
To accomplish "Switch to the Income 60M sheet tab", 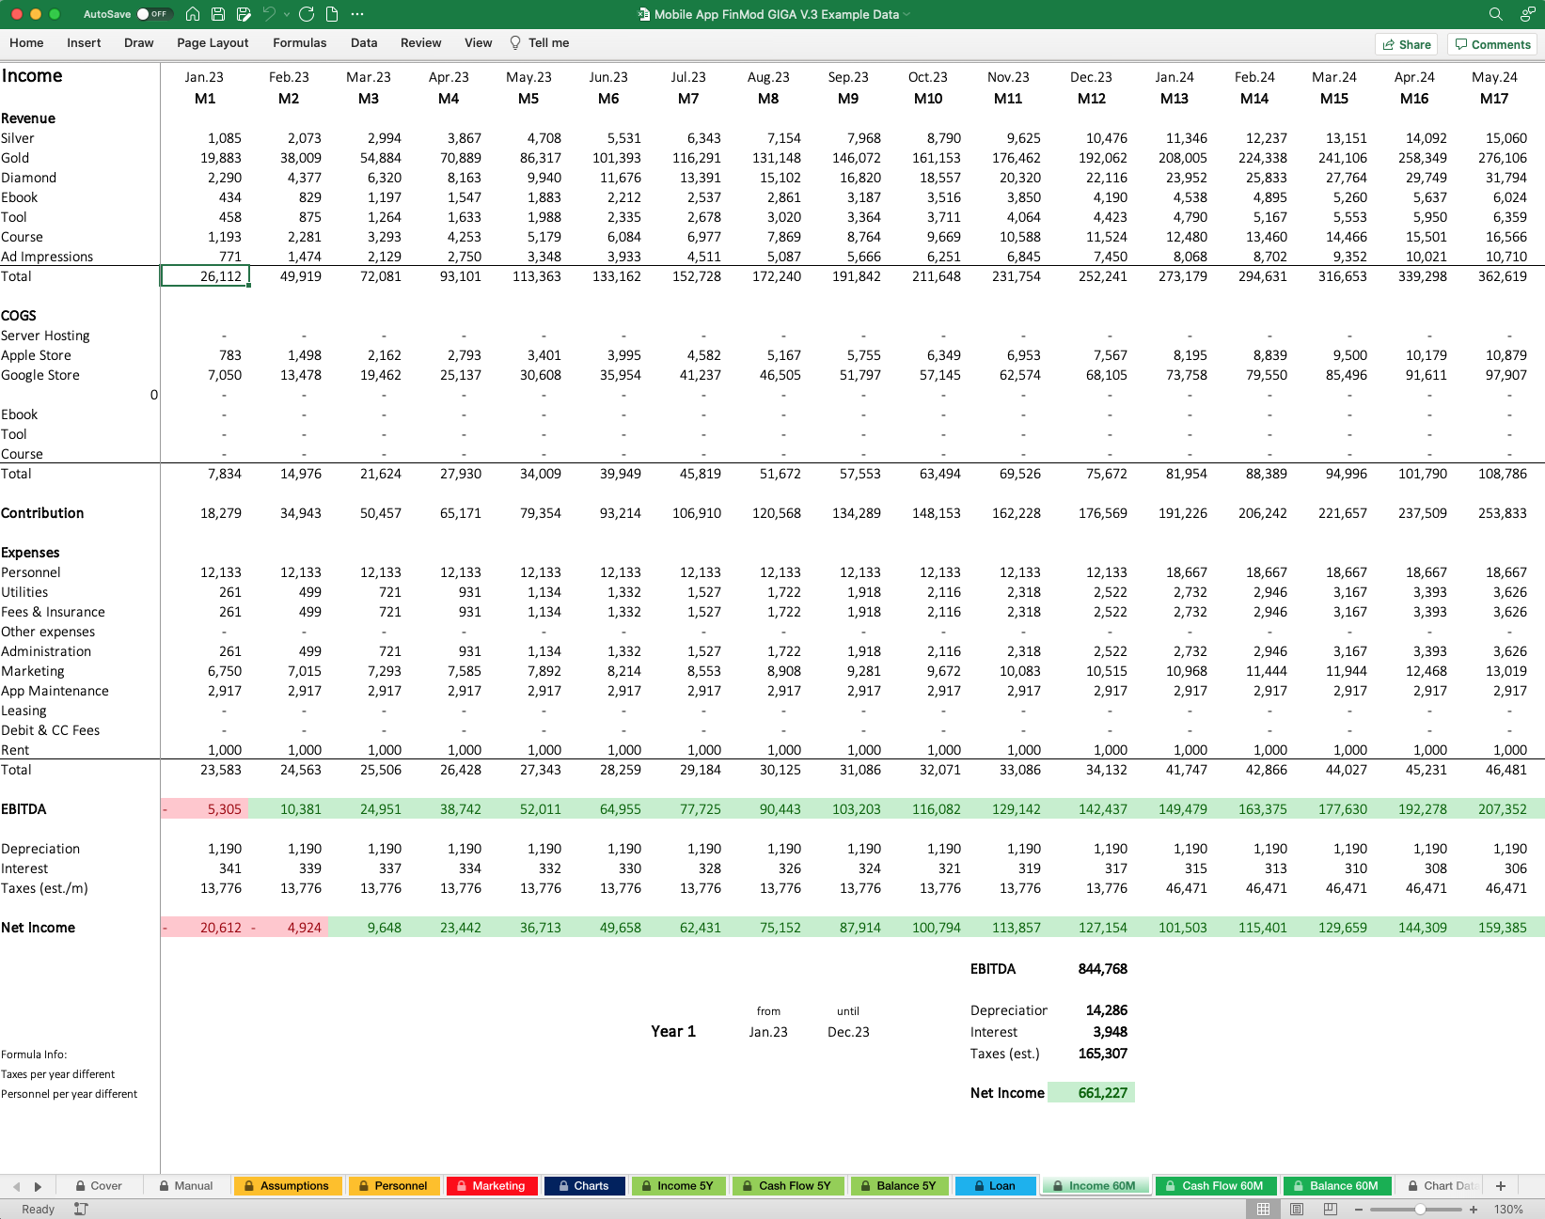I will pyautogui.click(x=1096, y=1186).
